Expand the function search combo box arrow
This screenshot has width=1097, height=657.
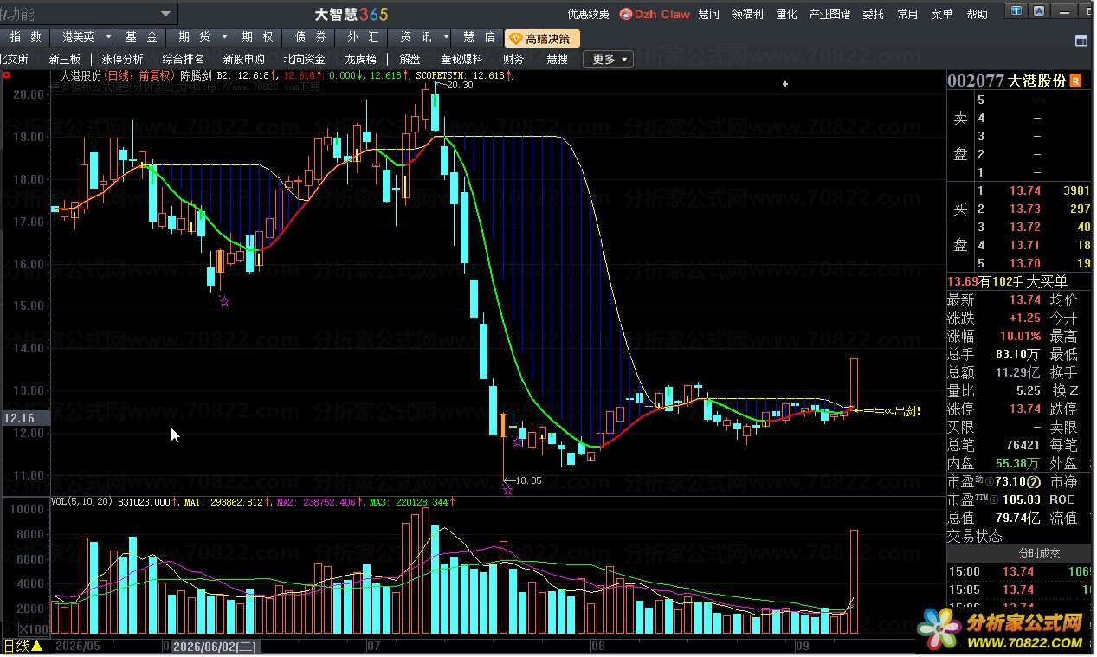[x=165, y=14]
